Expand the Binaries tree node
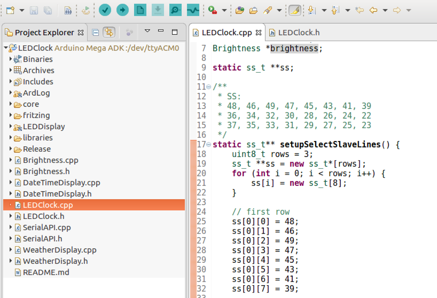 pos(10,59)
